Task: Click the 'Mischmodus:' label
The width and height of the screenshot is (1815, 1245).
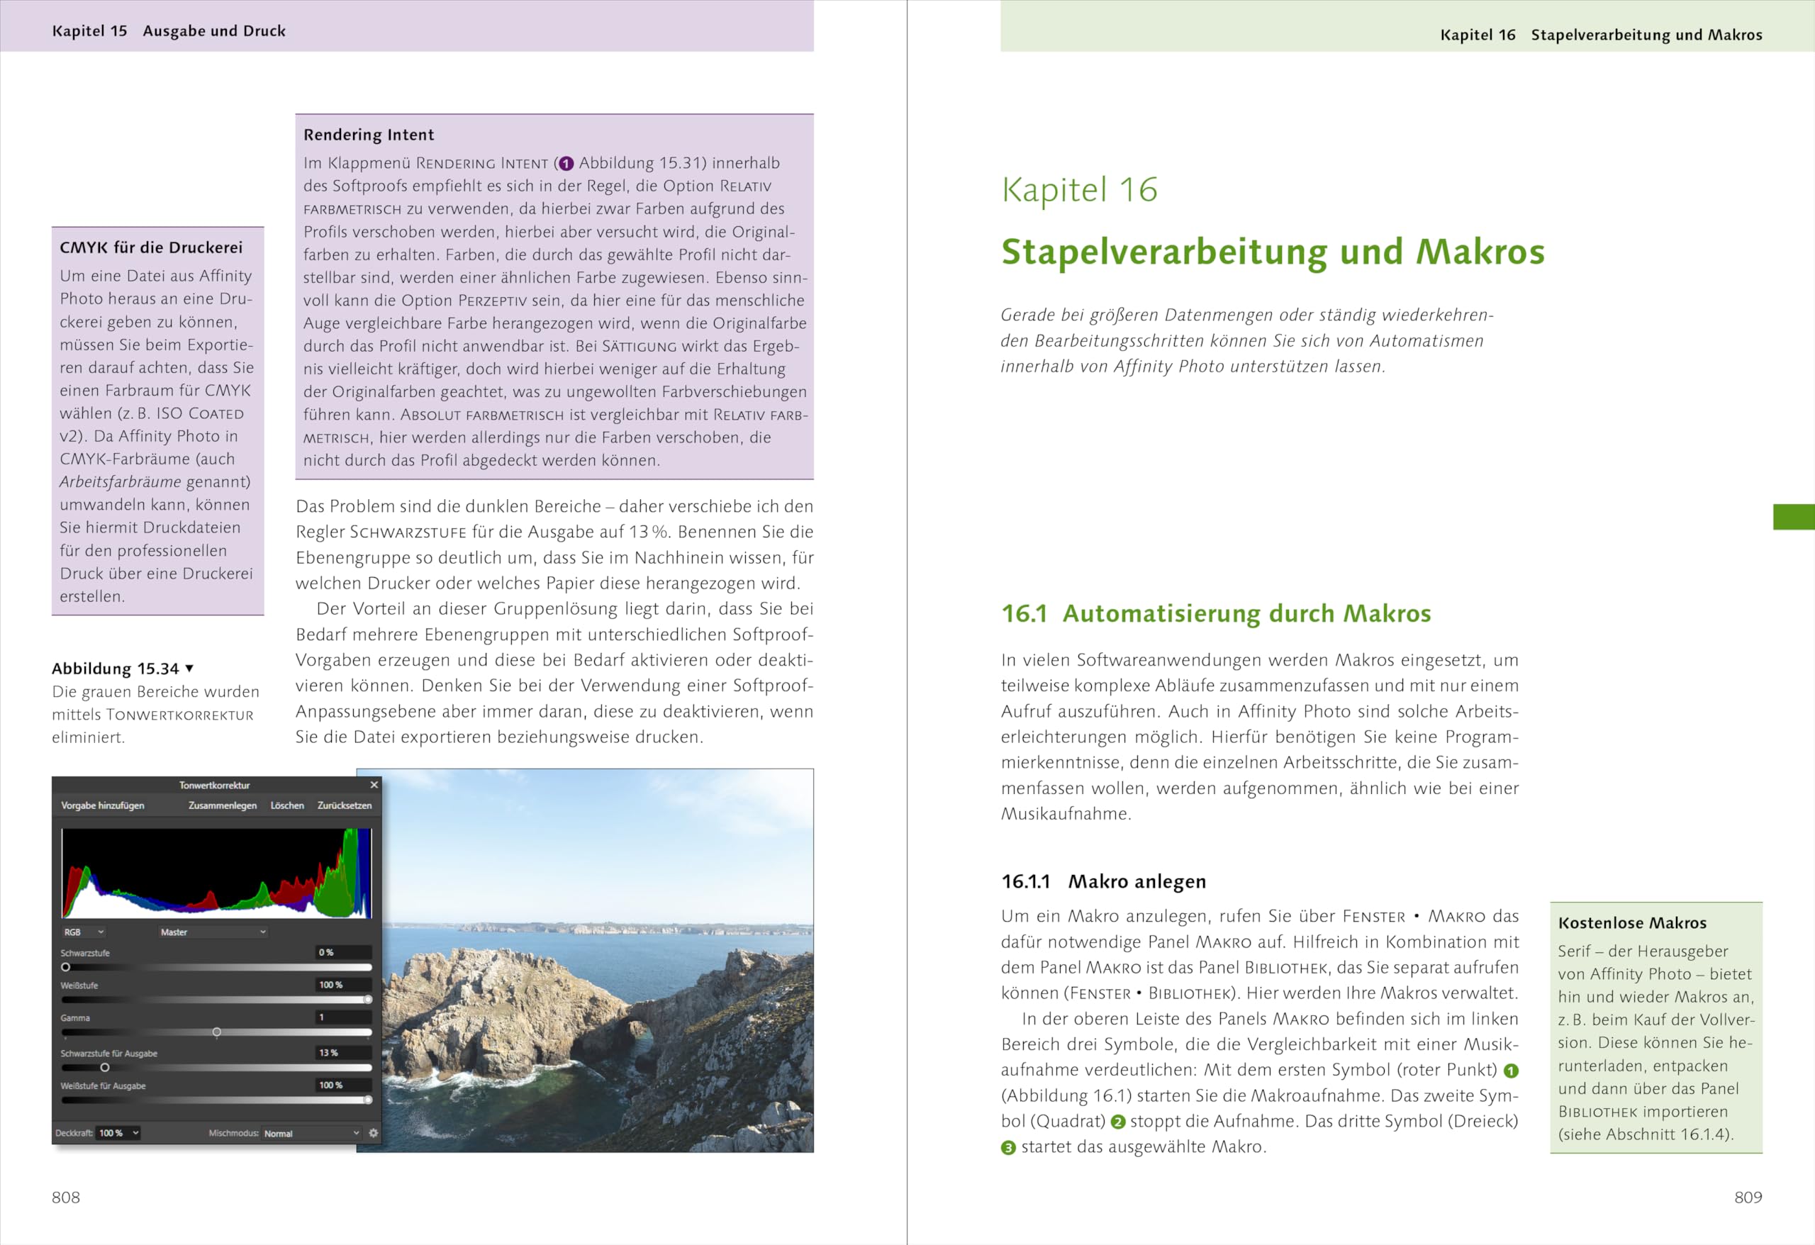Action: pos(233,1132)
